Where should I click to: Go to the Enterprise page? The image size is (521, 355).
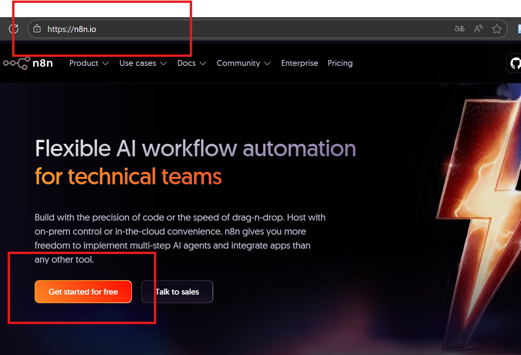pos(300,63)
